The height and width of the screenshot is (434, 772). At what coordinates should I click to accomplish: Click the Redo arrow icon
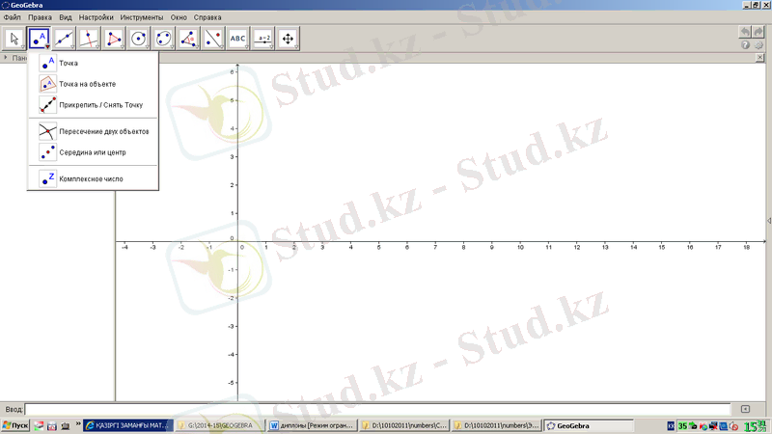tap(758, 33)
